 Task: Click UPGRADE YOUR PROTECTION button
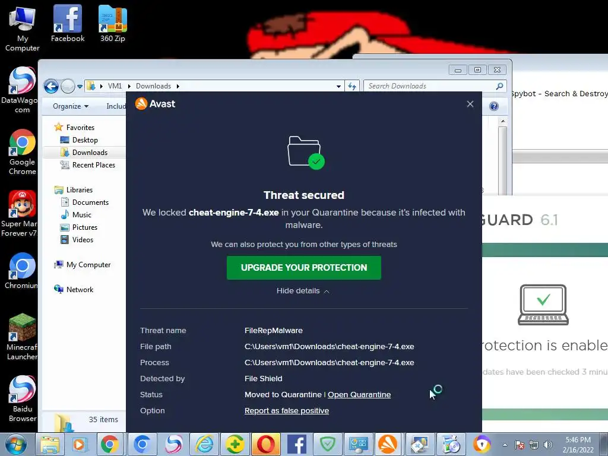pos(303,268)
